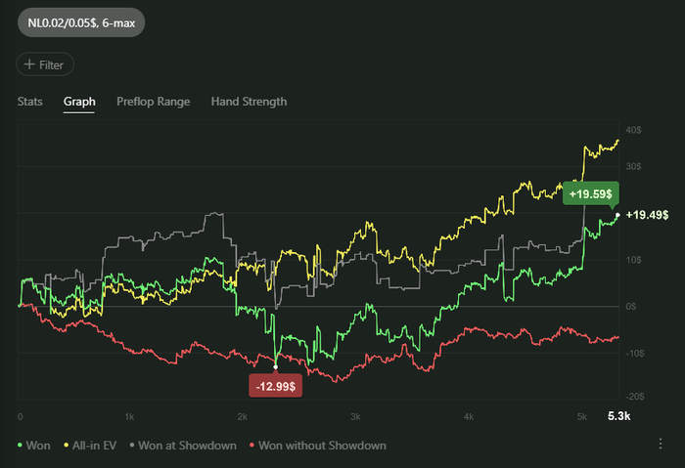Toggle Won without Showdown legend item

321,446
